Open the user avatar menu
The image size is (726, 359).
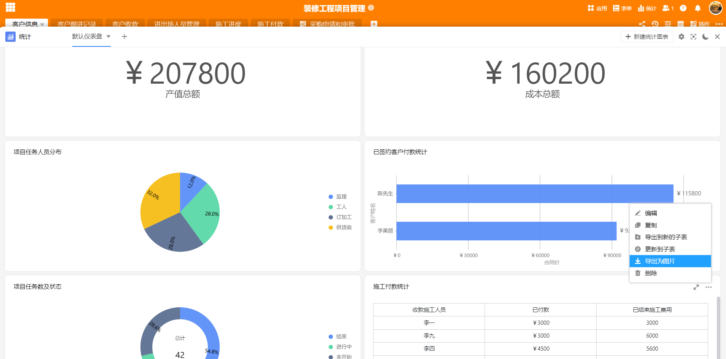click(x=715, y=8)
